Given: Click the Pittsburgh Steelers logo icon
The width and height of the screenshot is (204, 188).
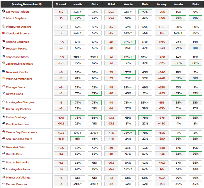Looking at the screenshot, I should tap(4, 26).
